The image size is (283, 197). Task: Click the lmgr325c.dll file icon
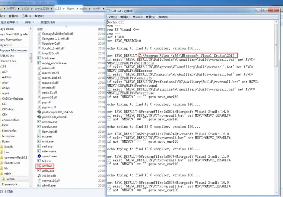[x=39, y=53]
